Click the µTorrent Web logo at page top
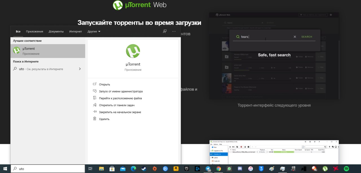 coord(140,5)
